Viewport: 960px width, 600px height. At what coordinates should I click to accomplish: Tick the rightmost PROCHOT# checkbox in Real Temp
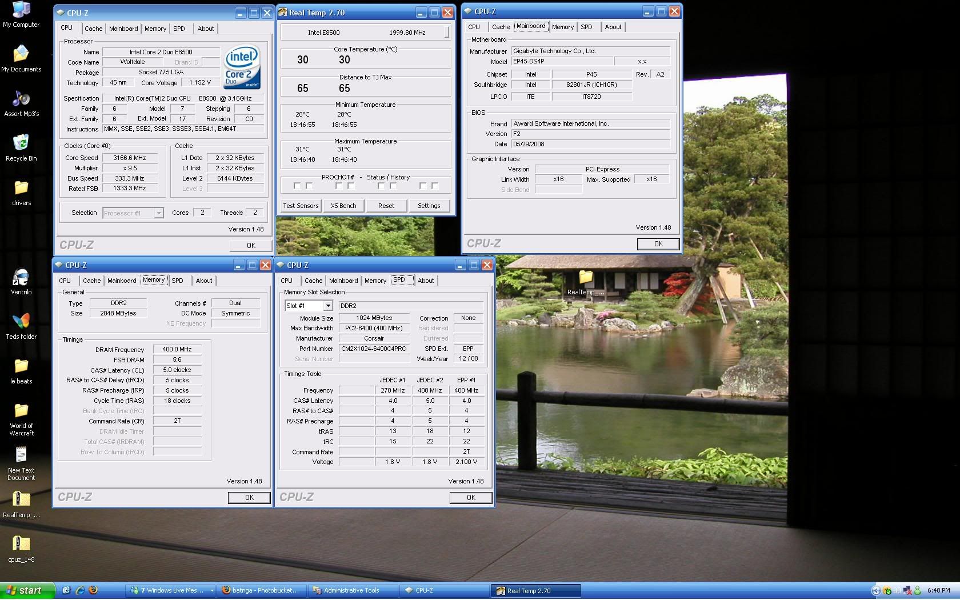(x=435, y=186)
